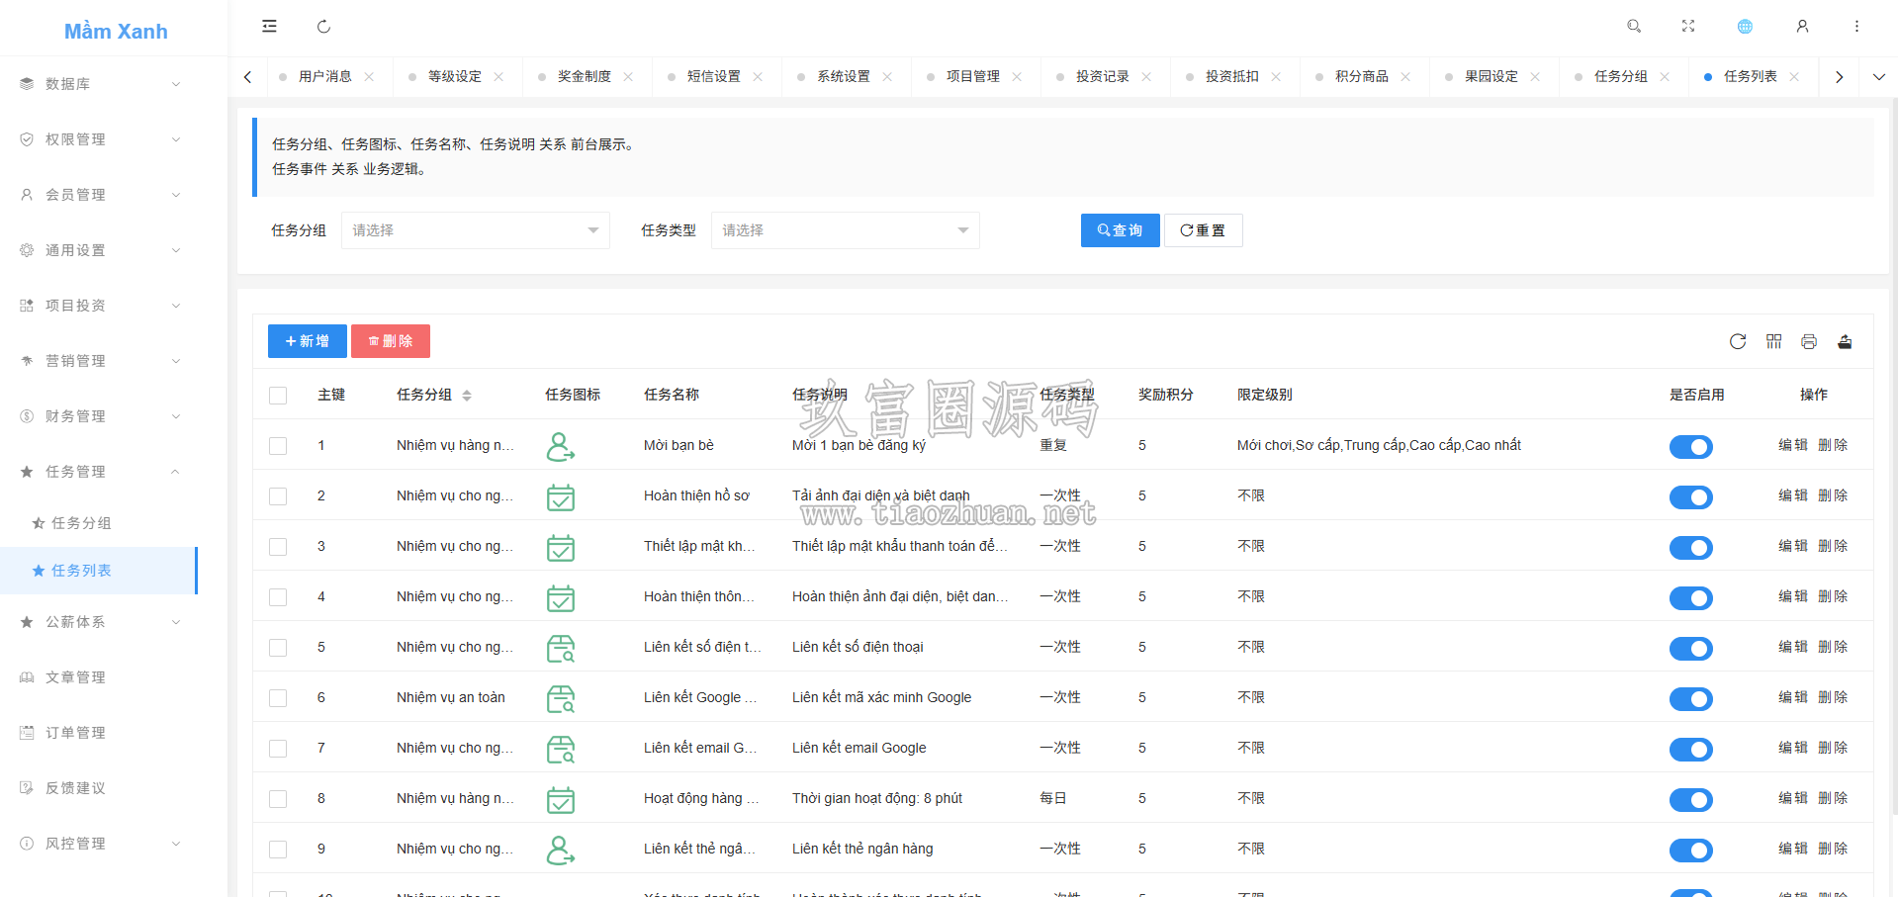Disable the enabled switch for task row 1
Image resolution: width=1898 pixels, height=897 pixels.
pos(1691,447)
